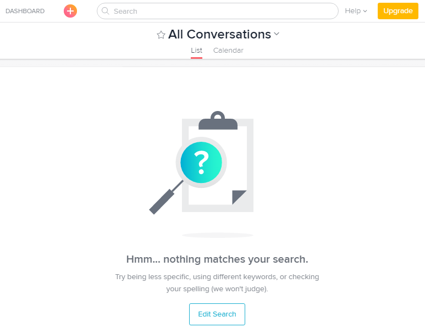Image resolution: width=425 pixels, height=333 pixels.
Task: Open the All Conversations title dropdown
Action: pyautogui.click(x=219, y=35)
